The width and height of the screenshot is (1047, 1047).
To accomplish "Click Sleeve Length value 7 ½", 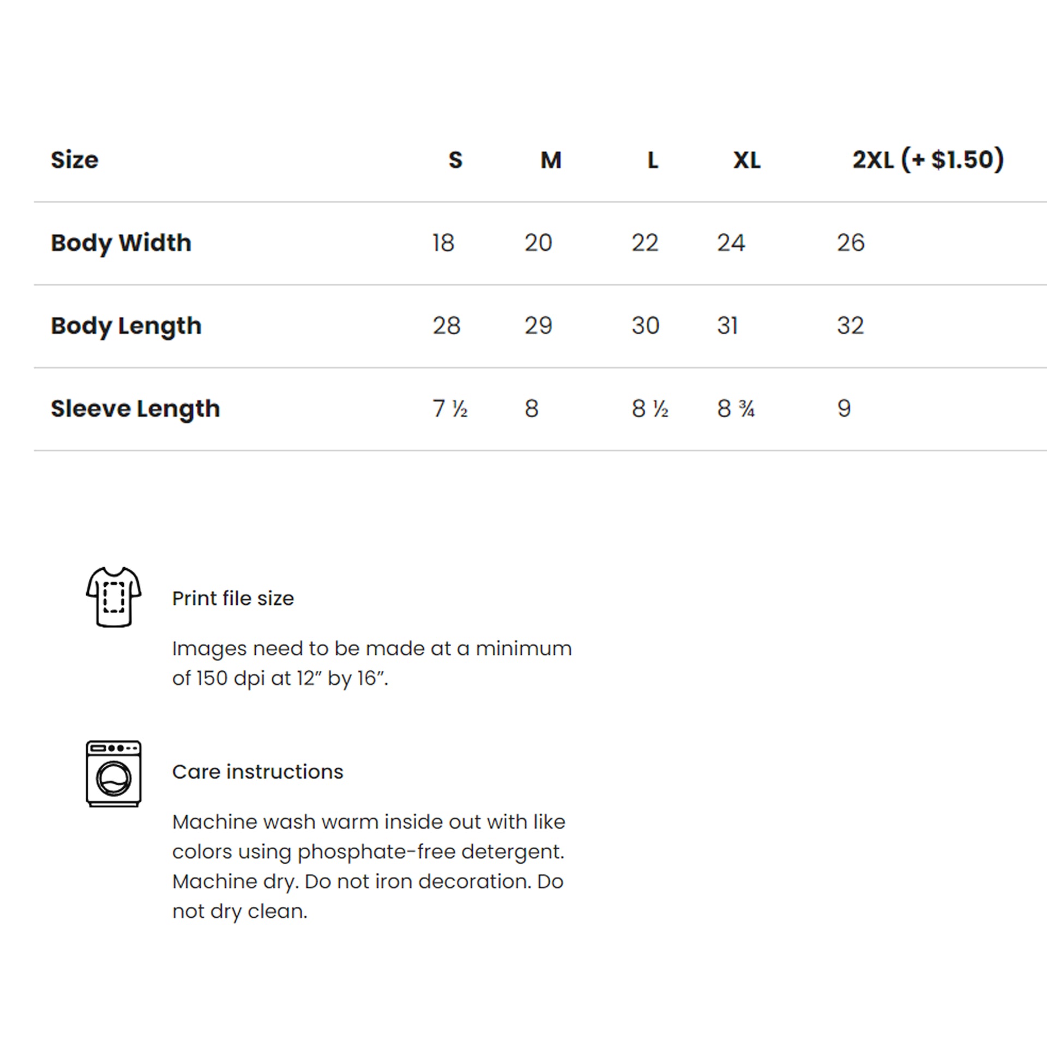I will tap(450, 408).
